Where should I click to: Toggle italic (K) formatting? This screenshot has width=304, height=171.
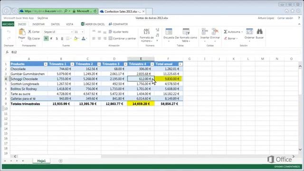click(x=51, y=38)
